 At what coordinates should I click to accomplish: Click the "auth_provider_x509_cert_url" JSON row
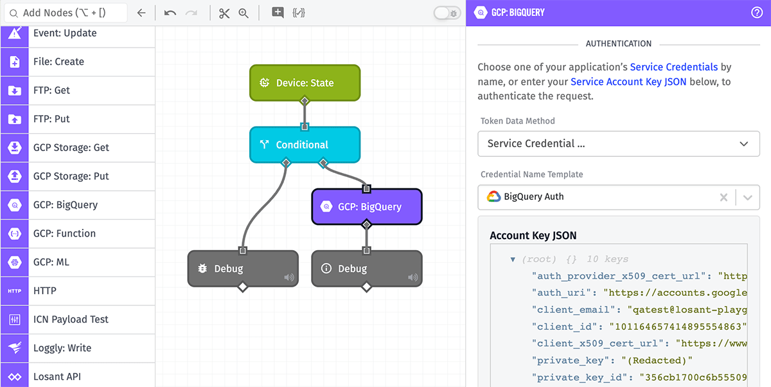point(639,276)
